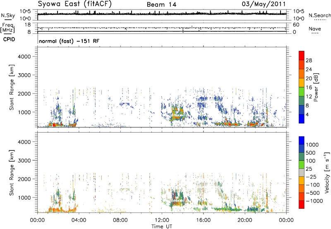Click the -25 velocity colorbar label
The width and height of the screenshot is (331, 229).
click(312, 177)
